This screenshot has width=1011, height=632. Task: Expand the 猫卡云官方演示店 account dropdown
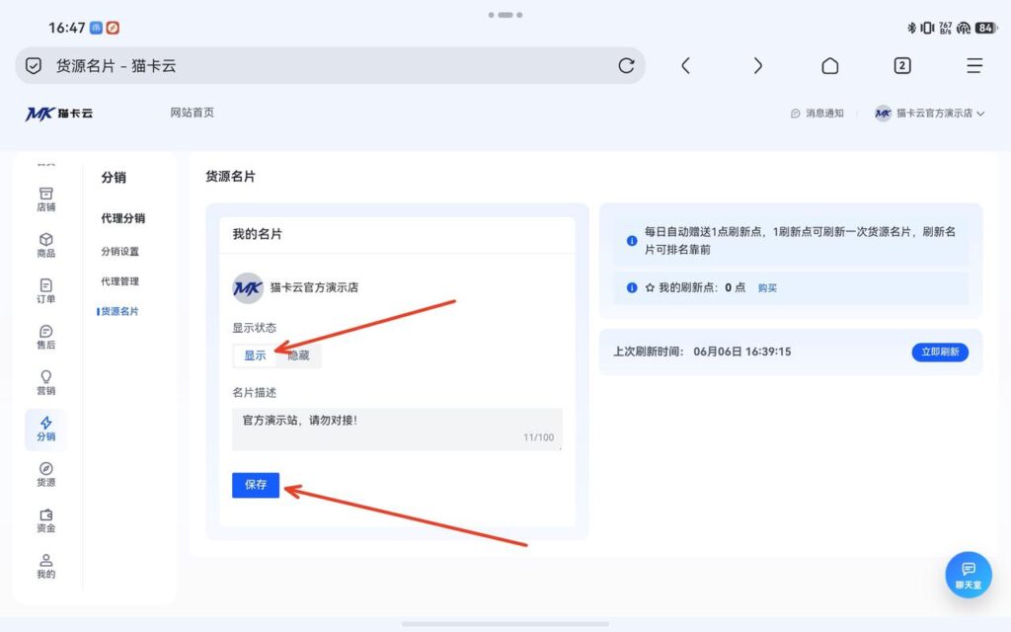(x=930, y=114)
